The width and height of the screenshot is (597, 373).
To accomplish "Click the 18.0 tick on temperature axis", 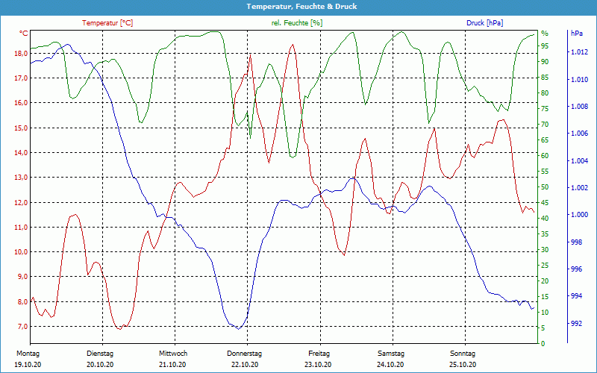I will 19,53.
